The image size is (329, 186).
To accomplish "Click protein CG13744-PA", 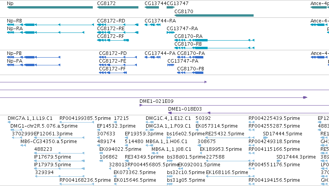I will coord(153,57).
